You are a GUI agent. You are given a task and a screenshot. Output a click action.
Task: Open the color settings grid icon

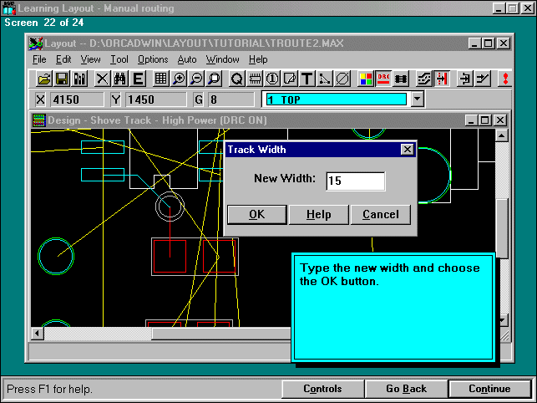tap(366, 79)
